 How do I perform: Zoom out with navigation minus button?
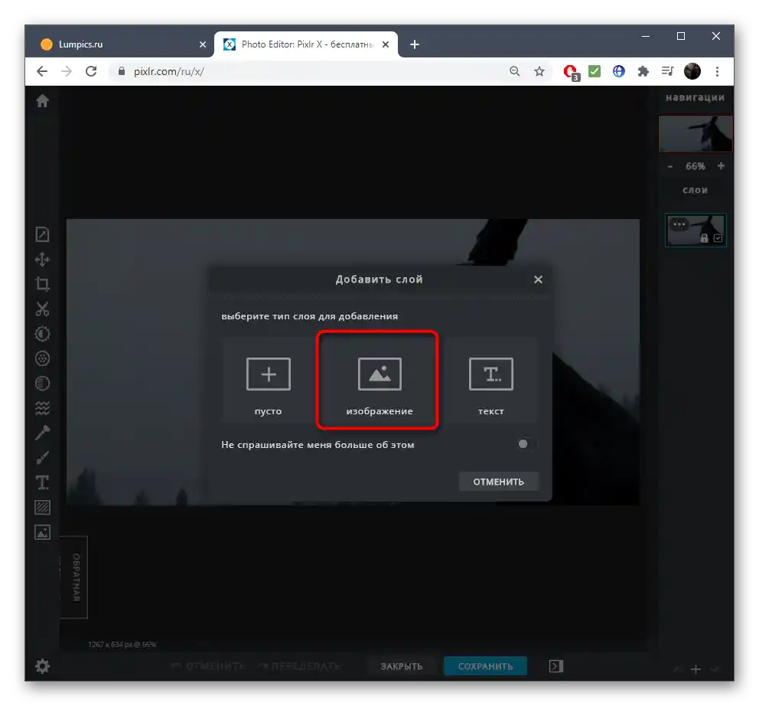click(670, 166)
